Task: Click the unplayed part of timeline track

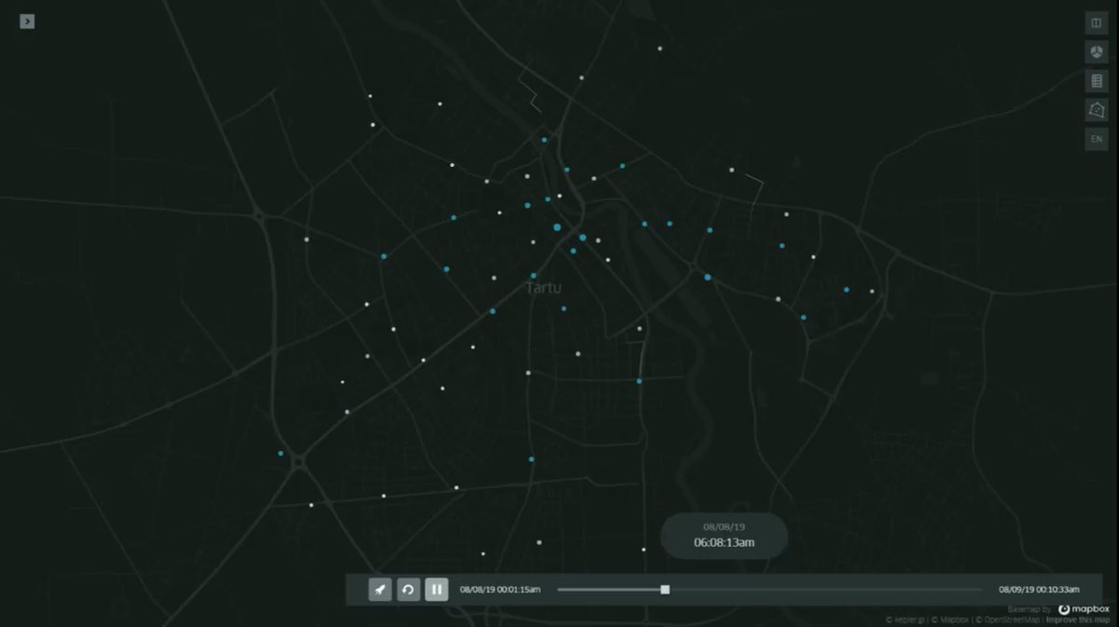Action: [x=821, y=590]
